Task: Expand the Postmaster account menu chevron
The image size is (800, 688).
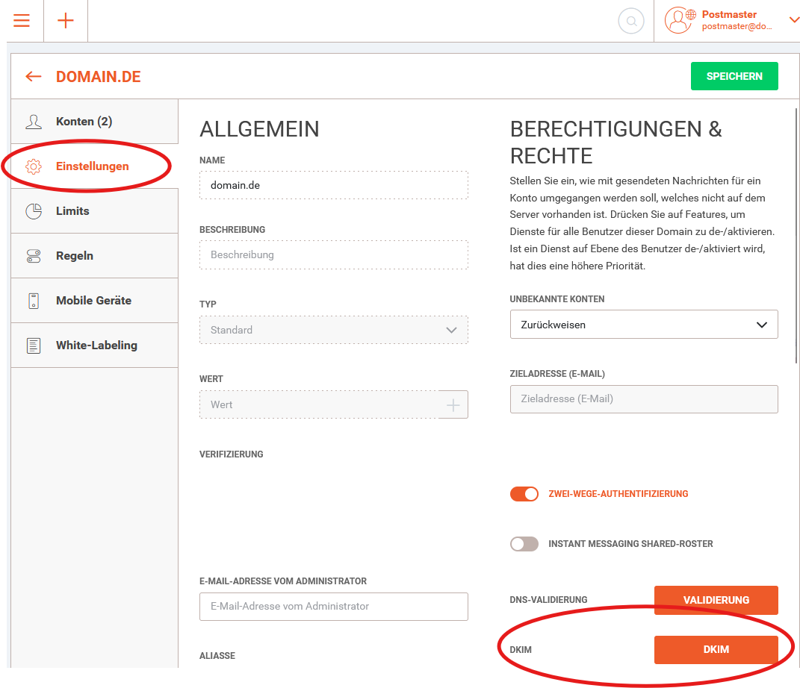Action: pos(793,20)
